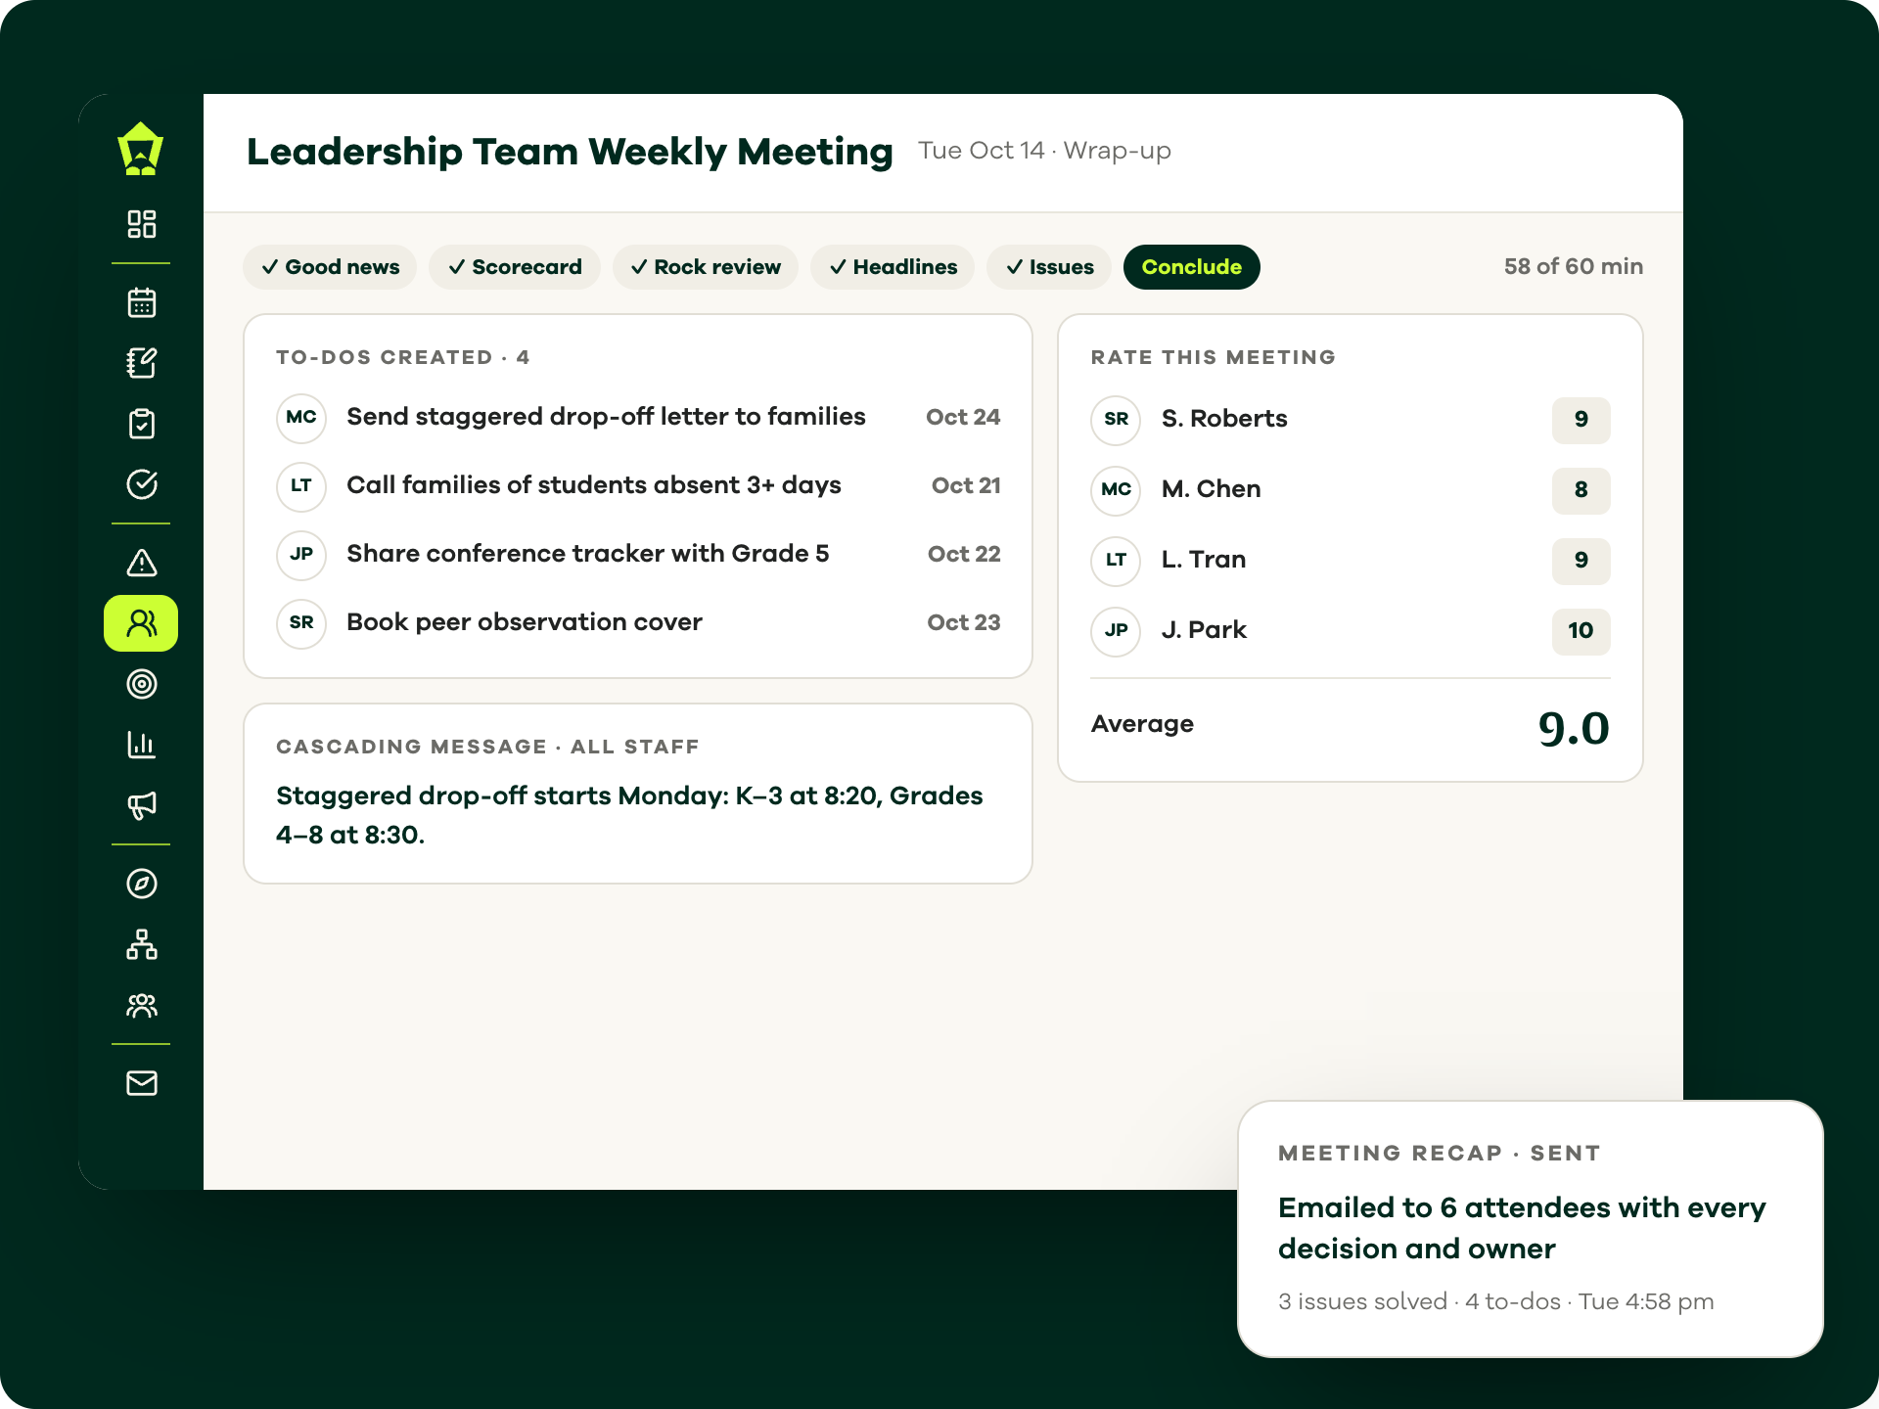
Task: Open to-do Call families of absent students
Action: pos(638,486)
